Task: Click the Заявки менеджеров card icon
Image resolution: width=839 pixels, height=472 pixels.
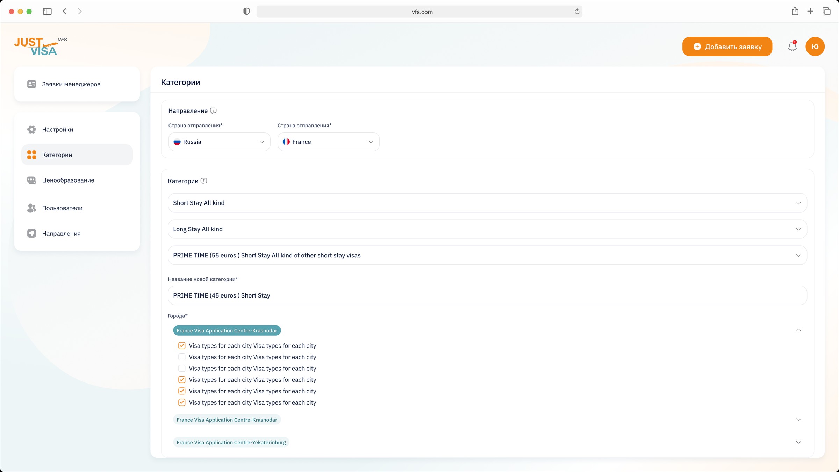Action: 31,84
